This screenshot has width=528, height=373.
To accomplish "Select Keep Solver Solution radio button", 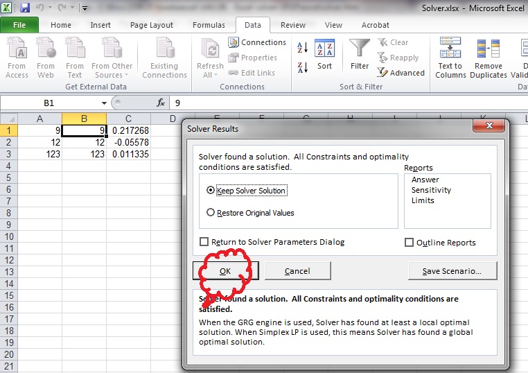I will [211, 191].
